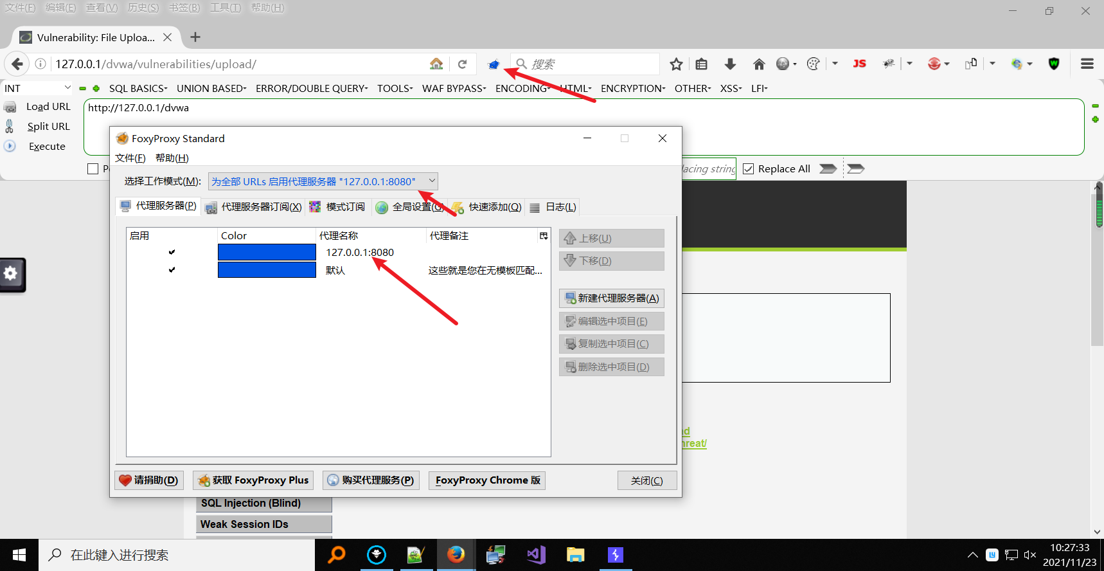Click the small house icon inside the URL bar
The width and height of the screenshot is (1104, 571).
click(x=436, y=64)
